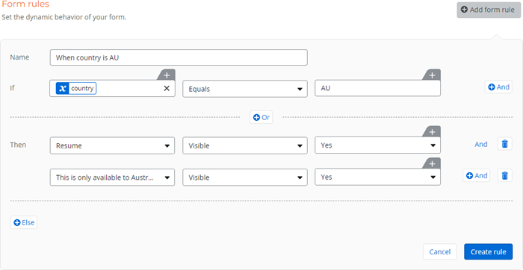
Task: Cancel the form rule creation
Action: (440, 251)
